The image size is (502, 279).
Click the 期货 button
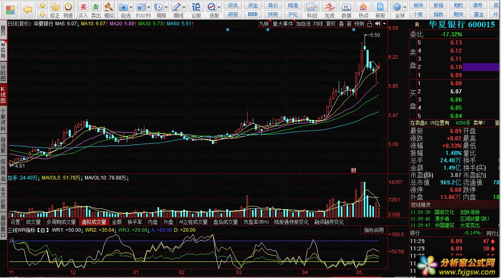pos(458,14)
